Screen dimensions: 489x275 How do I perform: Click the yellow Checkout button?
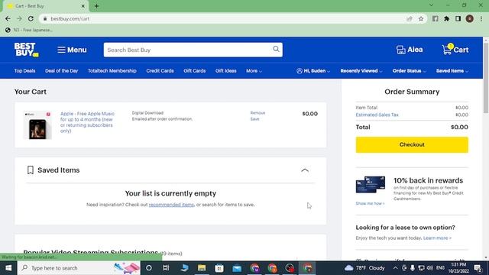coord(412,144)
